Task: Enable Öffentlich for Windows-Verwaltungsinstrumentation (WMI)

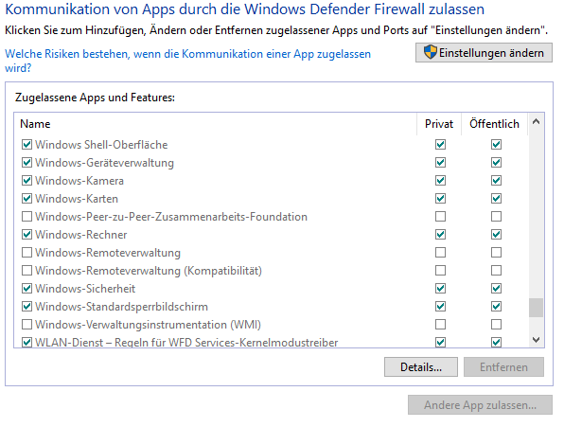Action: tap(496, 324)
